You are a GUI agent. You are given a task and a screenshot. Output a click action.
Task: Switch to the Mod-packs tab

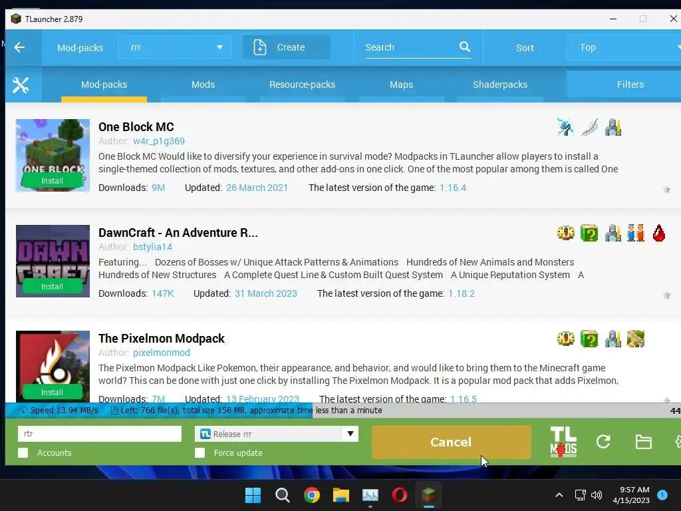104,85
